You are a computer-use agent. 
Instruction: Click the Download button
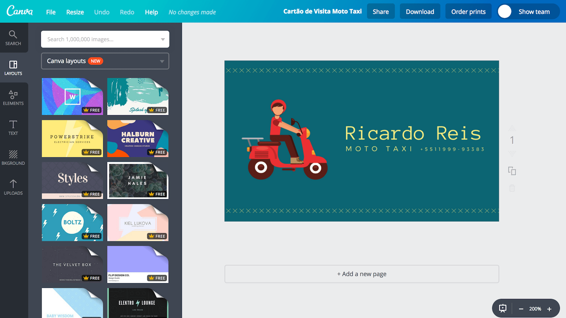click(420, 11)
